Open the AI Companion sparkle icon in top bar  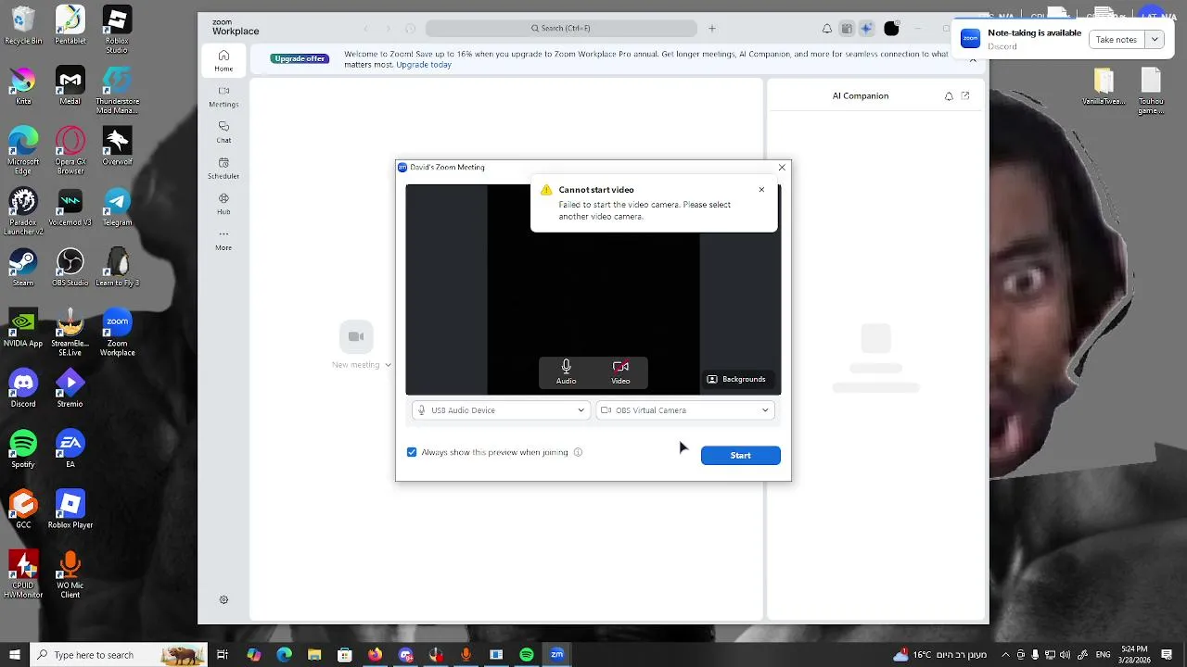[866, 29]
